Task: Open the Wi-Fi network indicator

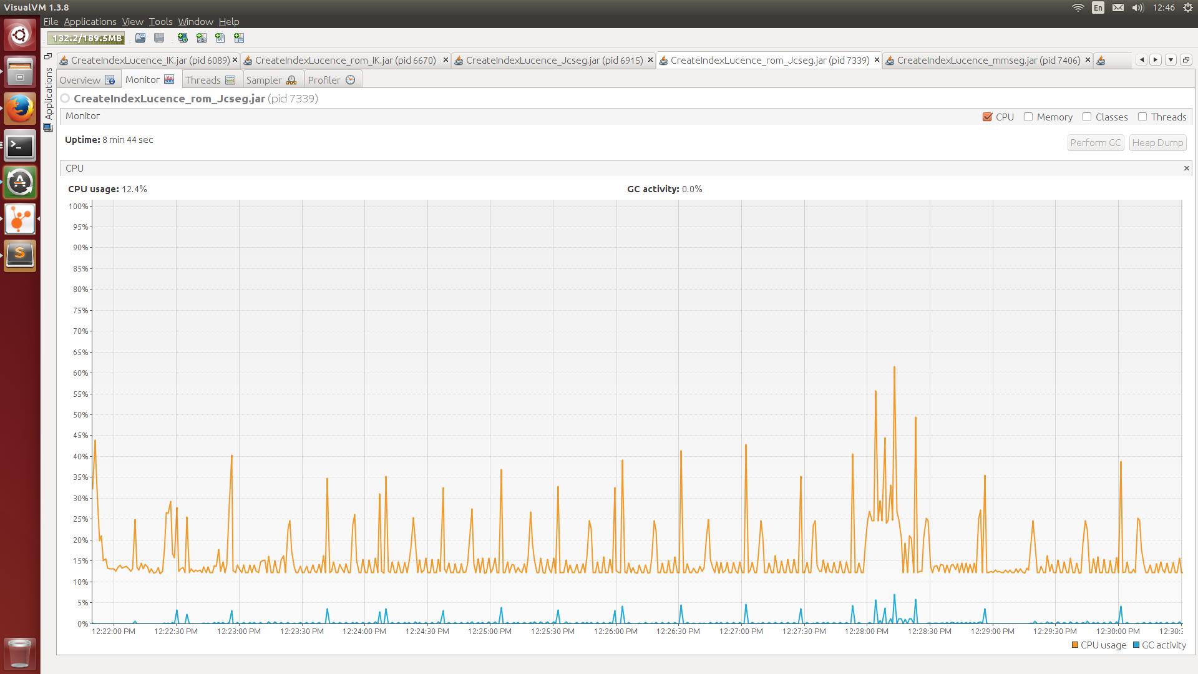Action: click(1078, 7)
